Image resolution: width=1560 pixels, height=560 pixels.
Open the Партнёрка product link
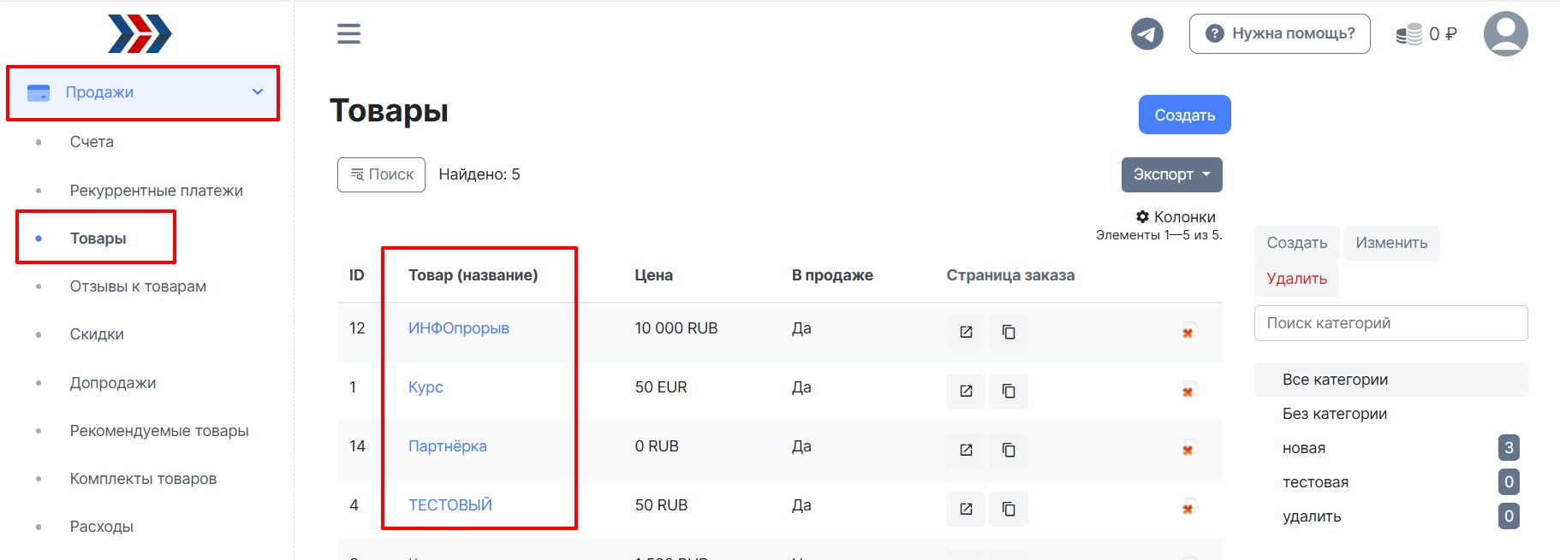coord(447,446)
